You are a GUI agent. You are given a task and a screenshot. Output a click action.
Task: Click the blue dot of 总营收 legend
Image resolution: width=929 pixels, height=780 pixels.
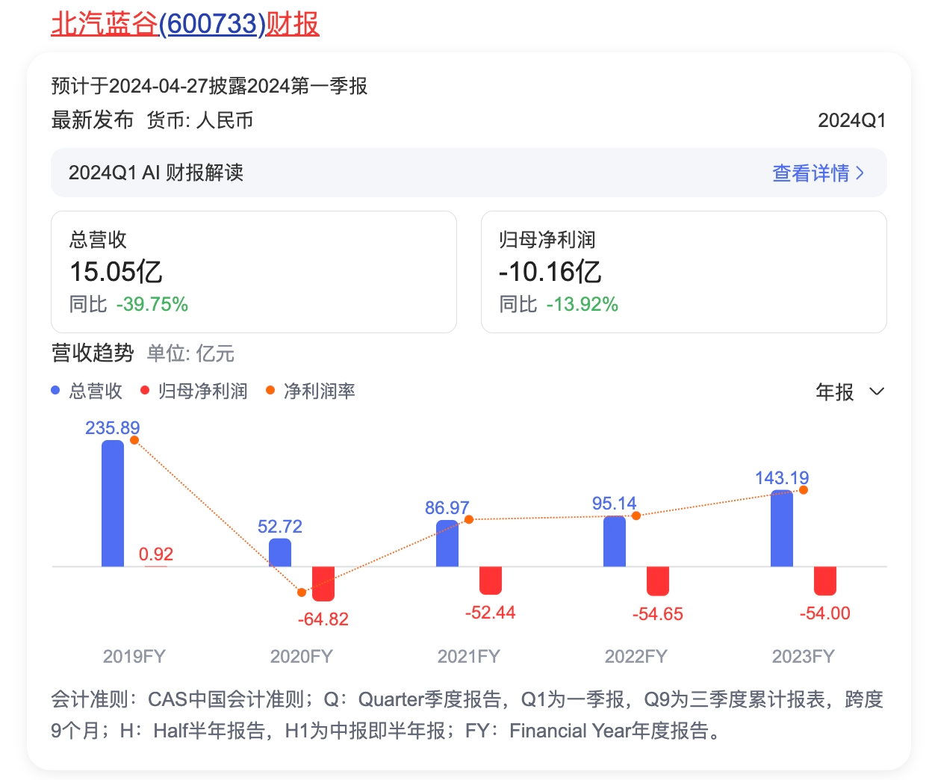click(55, 390)
